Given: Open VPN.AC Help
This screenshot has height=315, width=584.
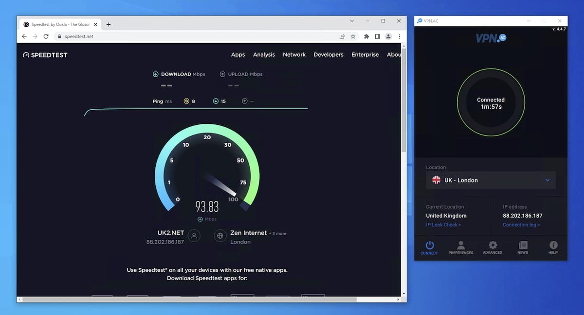Looking at the screenshot, I should [x=553, y=247].
